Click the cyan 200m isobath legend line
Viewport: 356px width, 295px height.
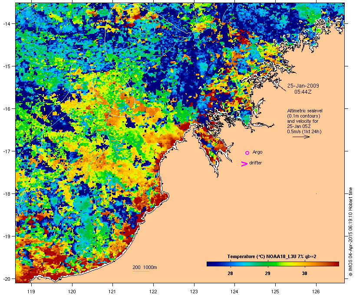pyautogui.click(x=141, y=271)
